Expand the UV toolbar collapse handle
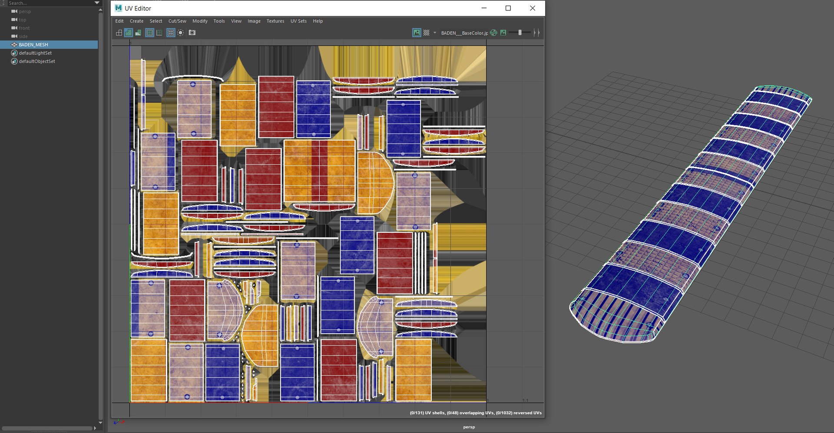The height and width of the screenshot is (433, 834). pyautogui.click(x=537, y=33)
